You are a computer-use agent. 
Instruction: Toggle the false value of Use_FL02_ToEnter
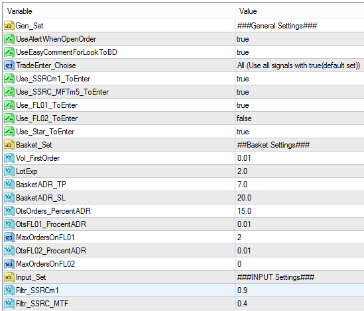244,118
